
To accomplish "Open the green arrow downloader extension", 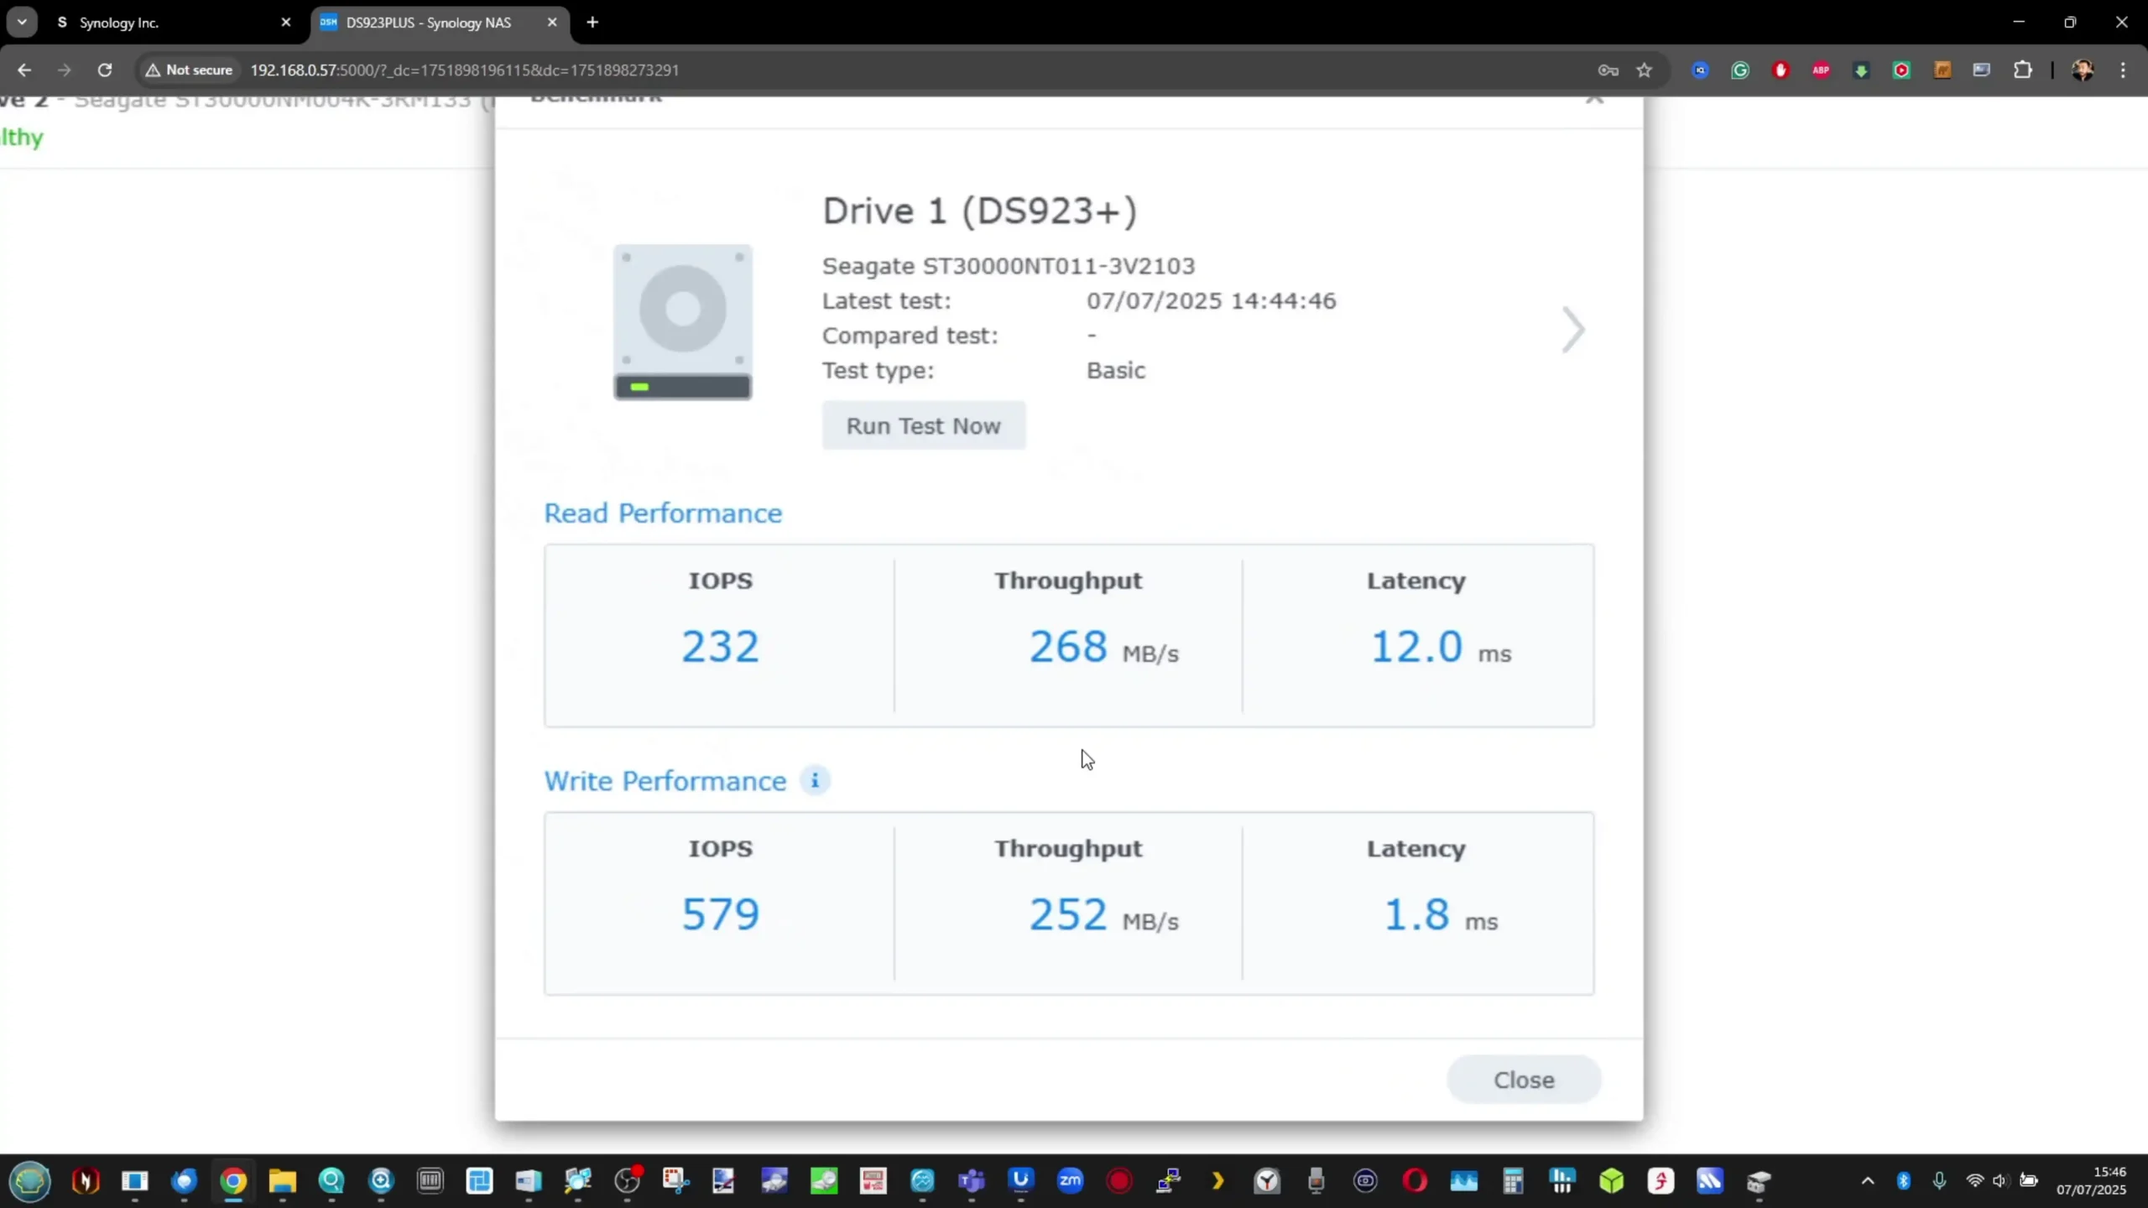I will pos(1861,70).
